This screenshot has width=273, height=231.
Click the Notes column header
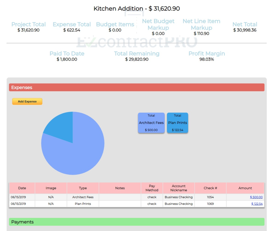(120, 188)
